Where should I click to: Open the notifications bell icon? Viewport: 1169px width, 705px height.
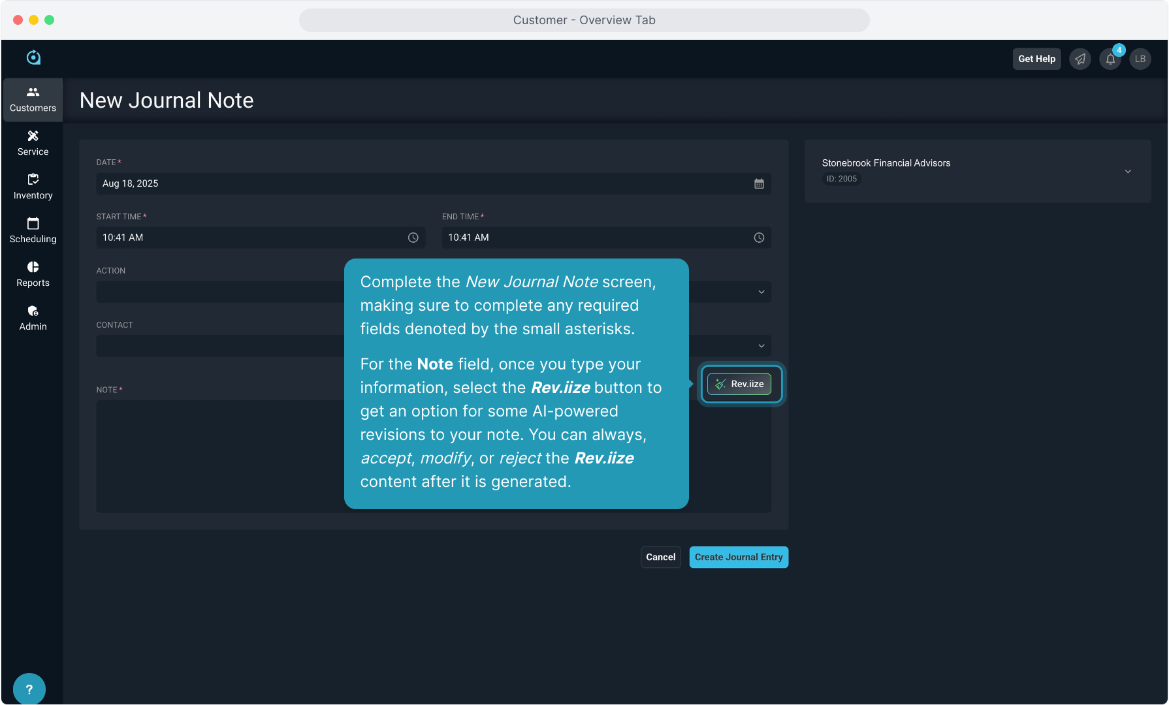pyautogui.click(x=1110, y=59)
